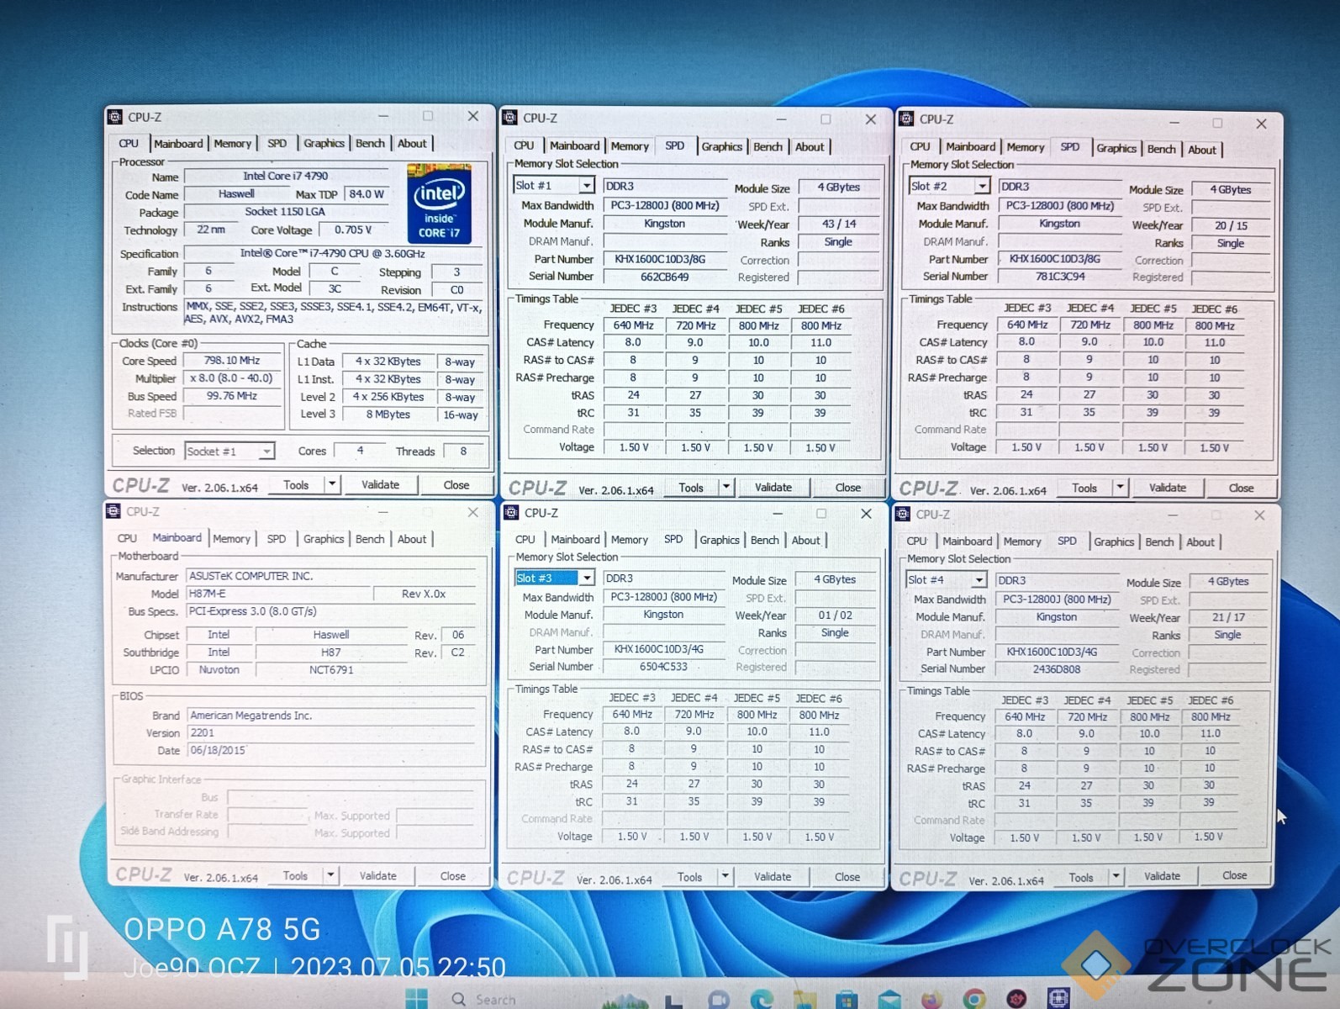
Task: Click the Tools button in the Slot #2 window
Action: 1084,488
